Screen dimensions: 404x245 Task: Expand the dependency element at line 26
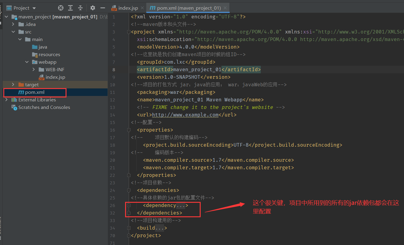tap(129, 205)
